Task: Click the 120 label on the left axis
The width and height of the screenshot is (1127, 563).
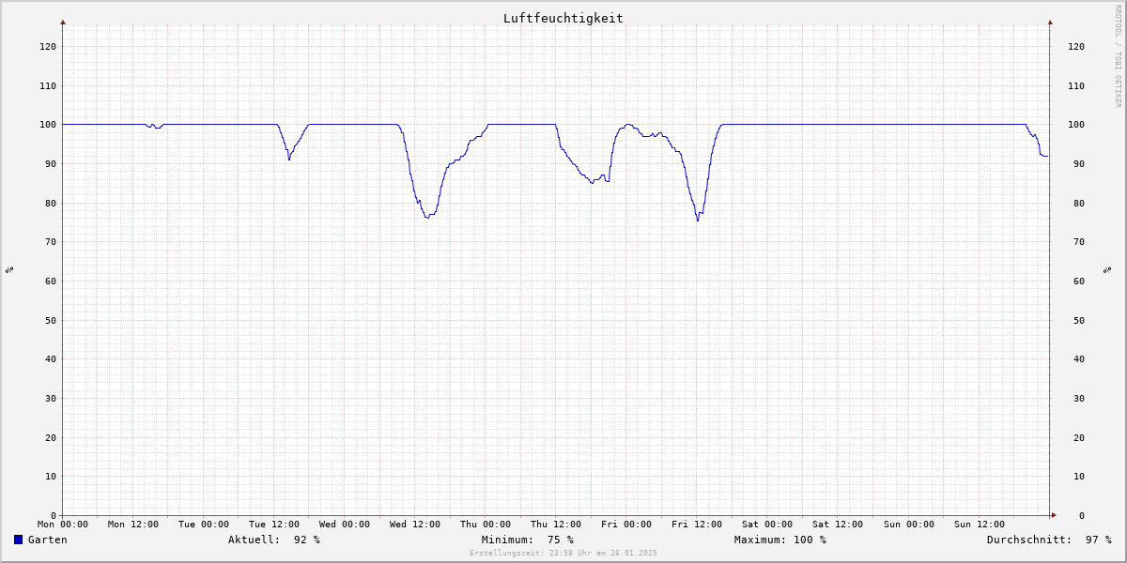Action: (x=48, y=46)
